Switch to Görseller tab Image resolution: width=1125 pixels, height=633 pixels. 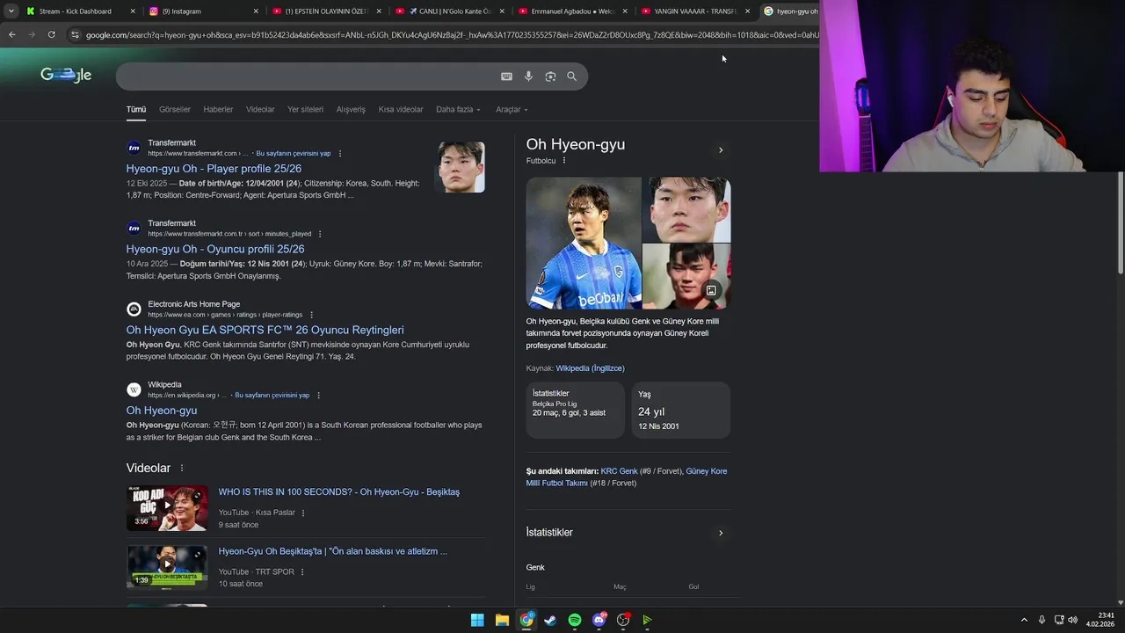[x=175, y=110]
